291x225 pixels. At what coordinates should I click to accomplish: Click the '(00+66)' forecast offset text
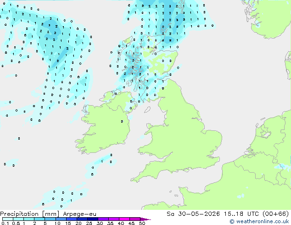click(276, 214)
